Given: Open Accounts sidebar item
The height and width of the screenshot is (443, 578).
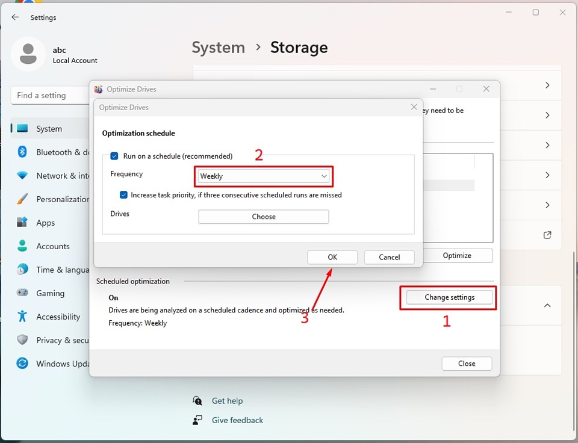Looking at the screenshot, I should click(x=50, y=246).
